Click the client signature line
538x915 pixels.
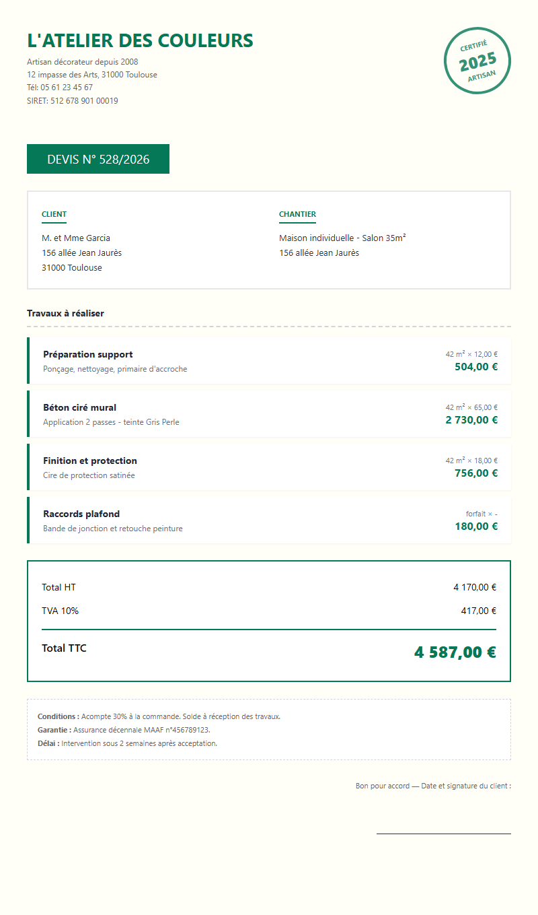443,833
